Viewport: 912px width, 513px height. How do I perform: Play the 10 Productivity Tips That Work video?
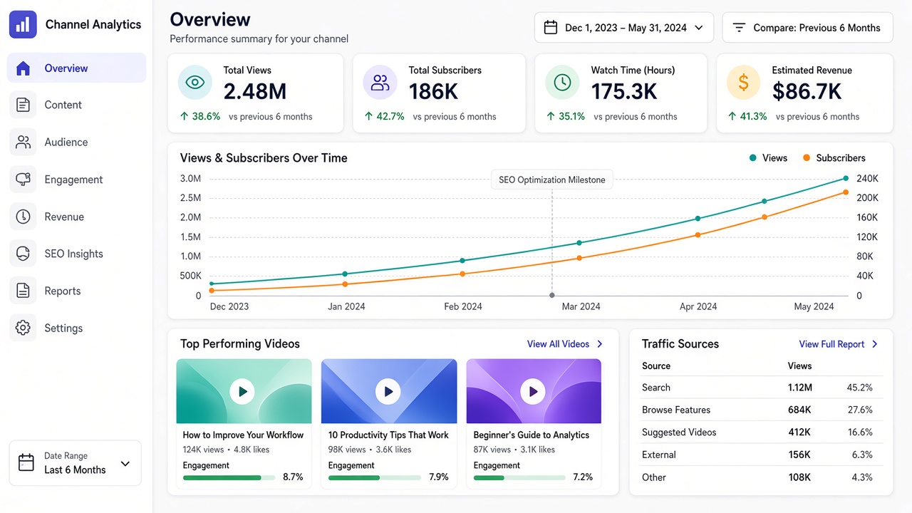point(389,391)
